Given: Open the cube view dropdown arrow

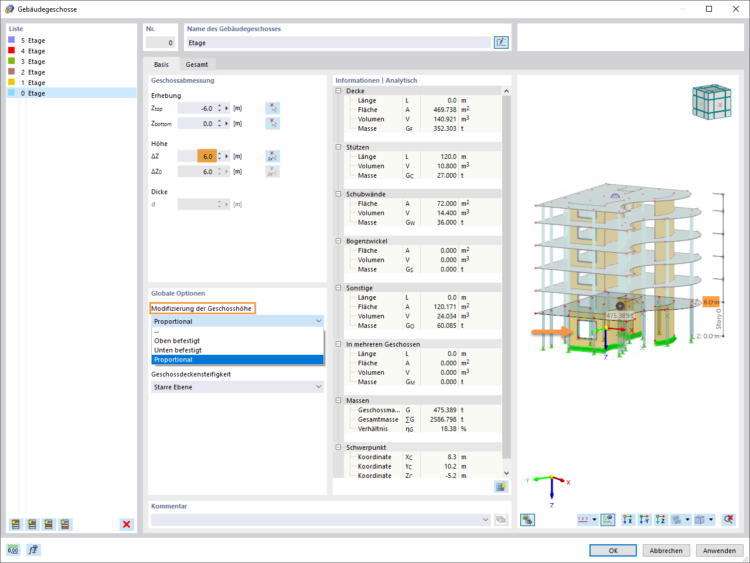Looking at the screenshot, I should tap(711, 520).
